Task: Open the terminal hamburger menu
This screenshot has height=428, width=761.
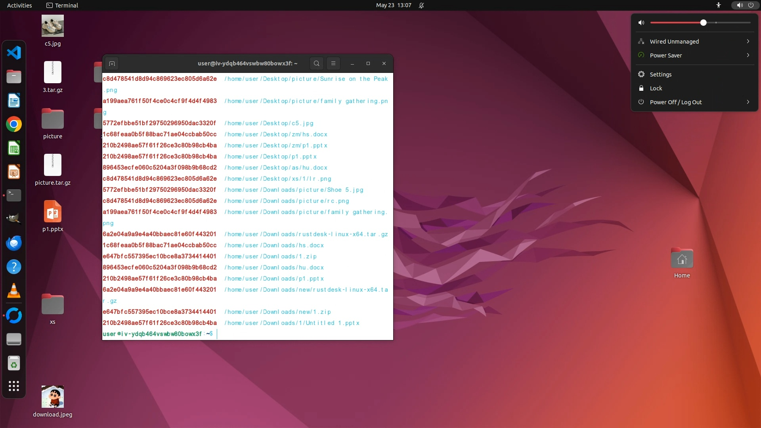Action: pos(333,63)
